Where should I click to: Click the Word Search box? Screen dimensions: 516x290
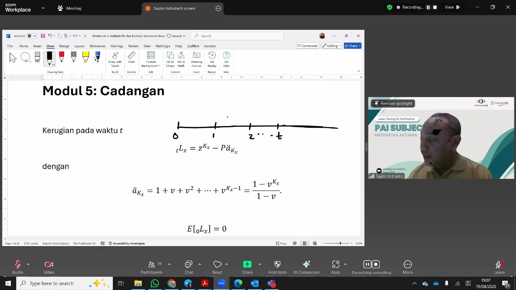(237, 36)
